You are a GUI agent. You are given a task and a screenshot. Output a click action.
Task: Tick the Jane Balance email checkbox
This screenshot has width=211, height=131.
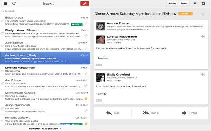point(2,46)
